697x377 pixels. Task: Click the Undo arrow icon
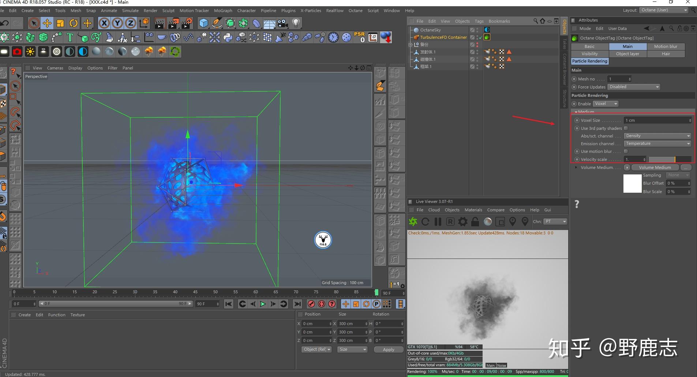click(5, 24)
